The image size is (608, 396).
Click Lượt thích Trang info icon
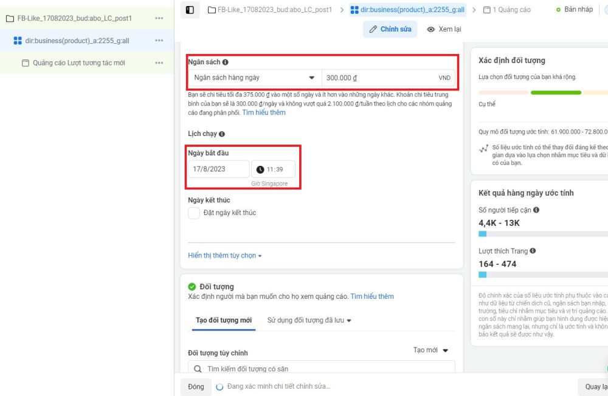pos(533,251)
